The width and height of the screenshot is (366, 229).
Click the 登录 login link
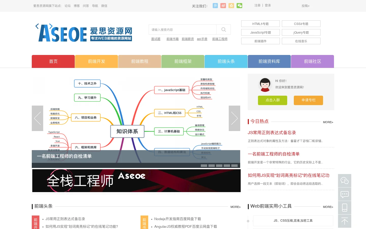tap(268, 5)
